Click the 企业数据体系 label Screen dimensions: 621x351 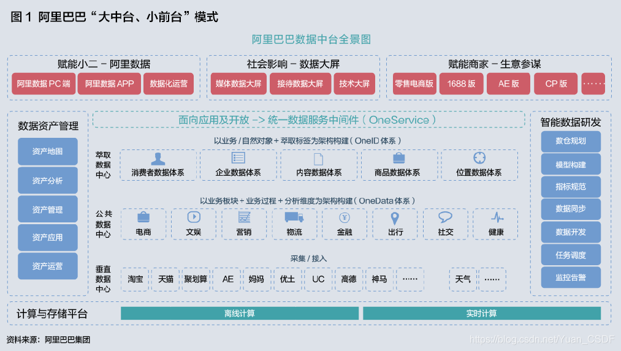click(238, 173)
